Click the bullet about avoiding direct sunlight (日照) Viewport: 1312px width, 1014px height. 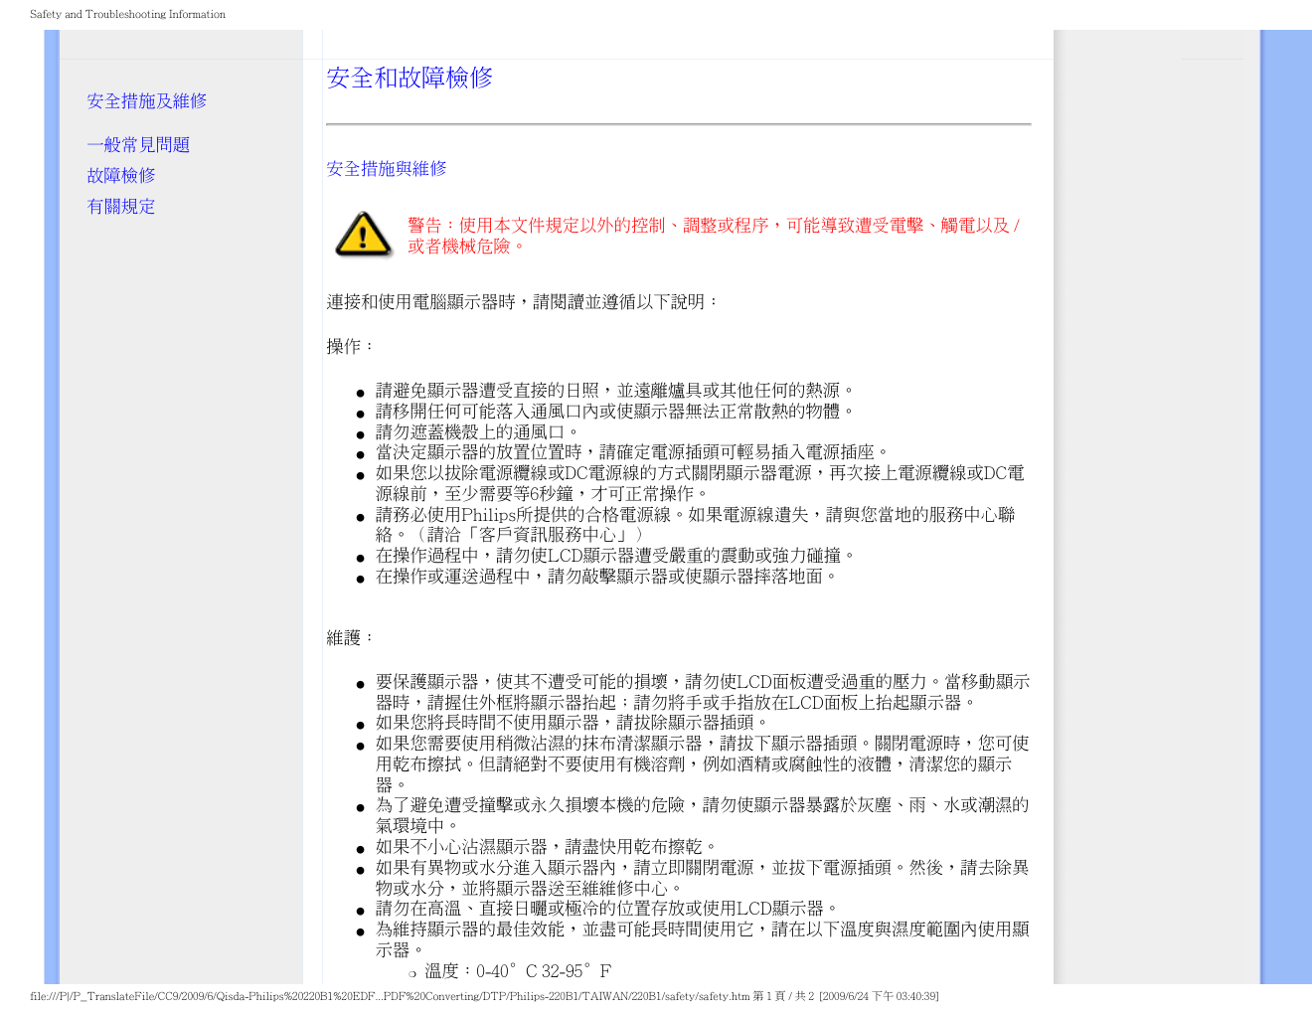tap(614, 391)
